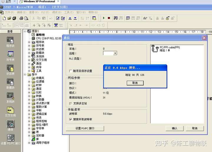The image size is (212, 152).
Task: Click the Upload from PLC arrow icon
Action: (x=70, y=18)
